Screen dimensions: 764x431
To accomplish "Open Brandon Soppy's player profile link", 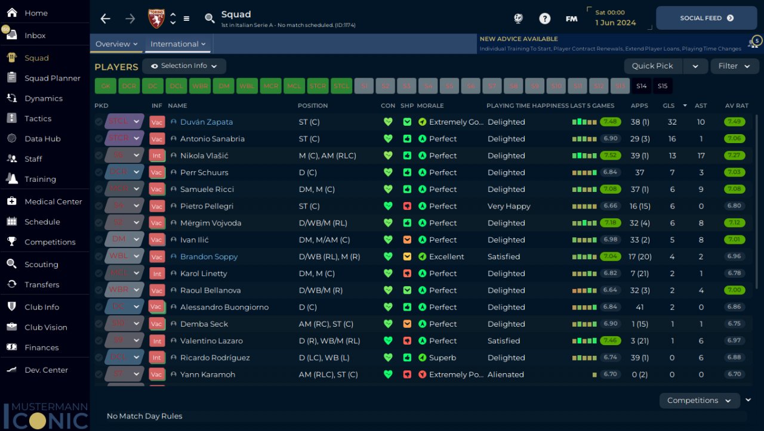I will (x=209, y=257).
